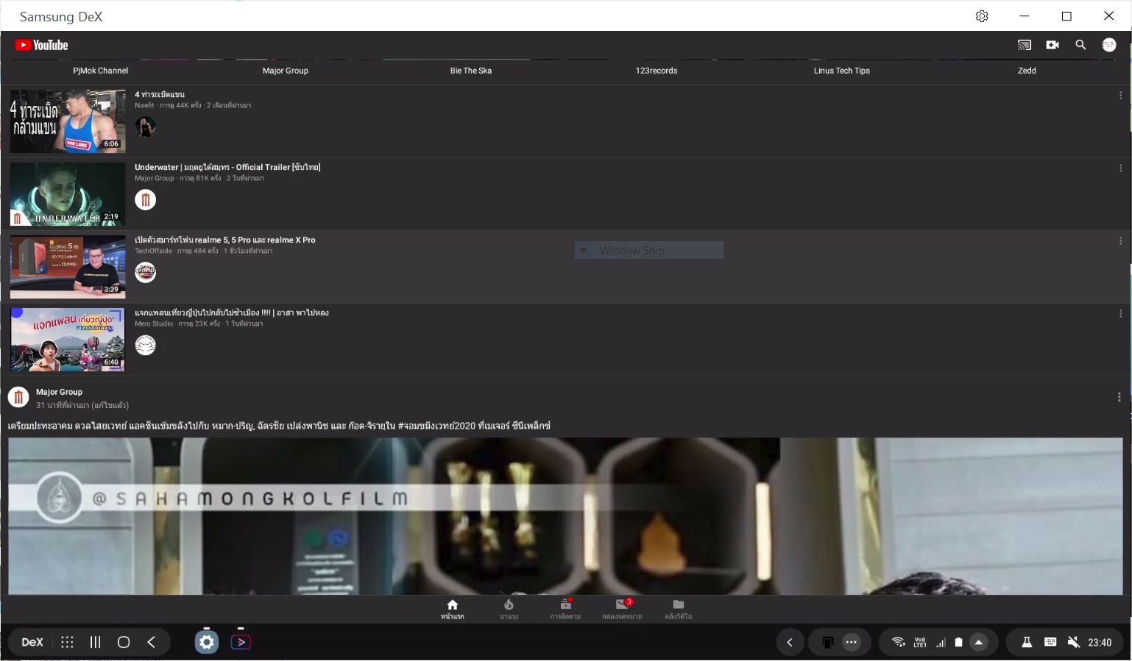Open Mero Studio channel avatar

point(146,345)
